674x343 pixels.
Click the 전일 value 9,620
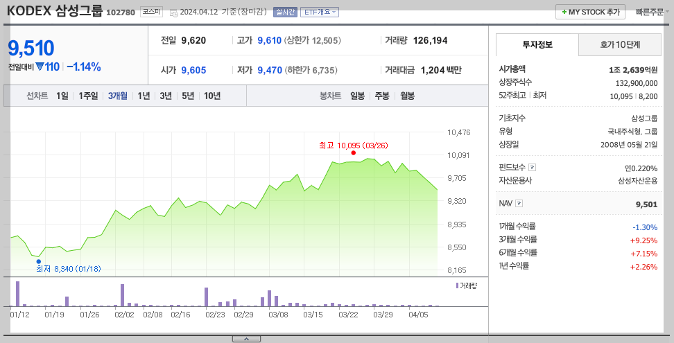pos(193,40)
